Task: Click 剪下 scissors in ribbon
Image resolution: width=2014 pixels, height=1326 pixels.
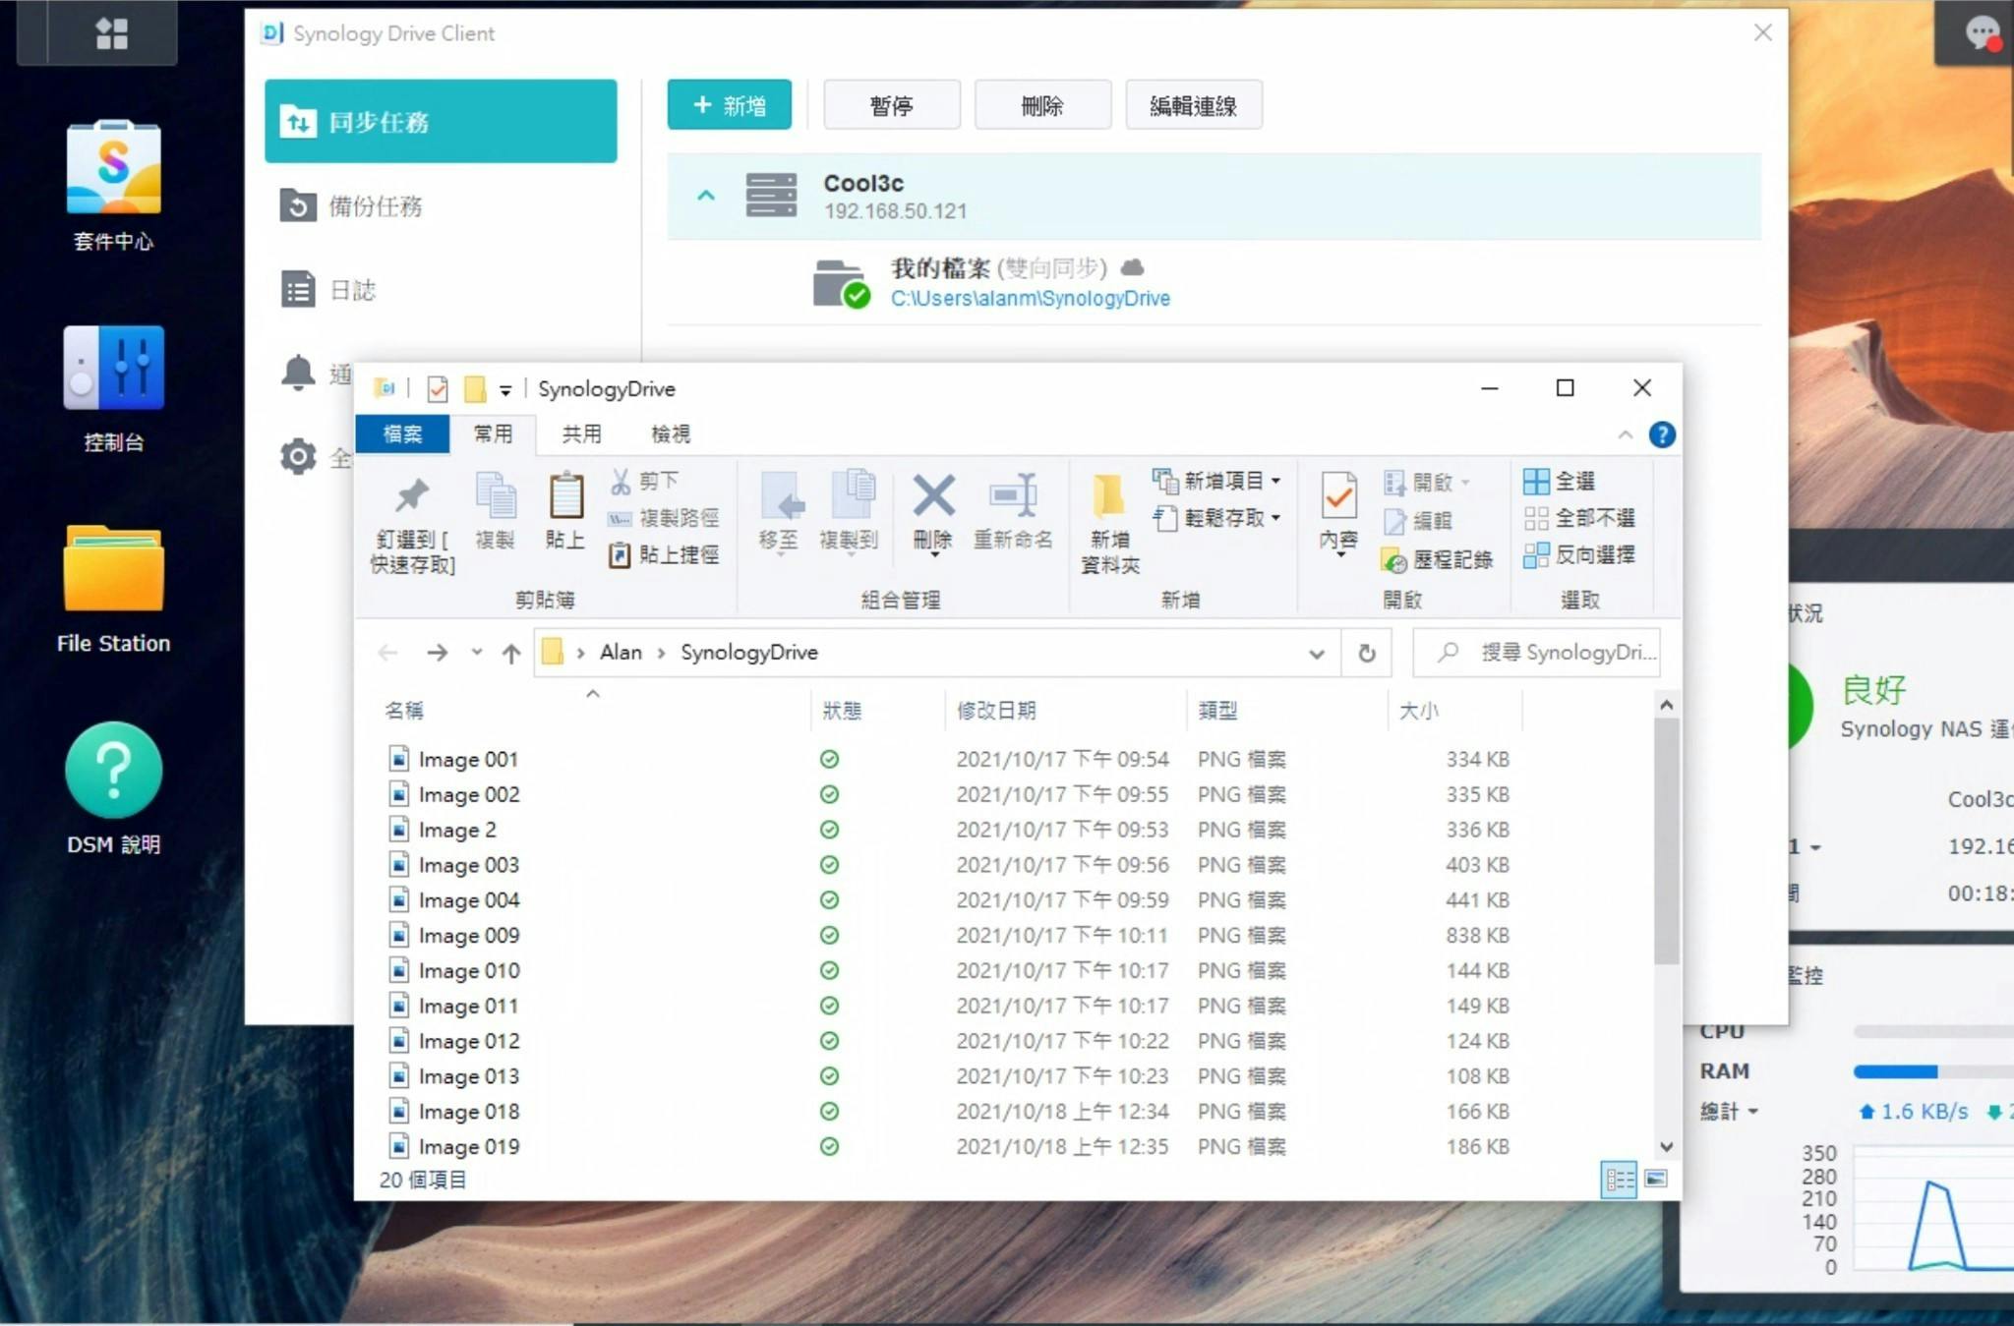Action: point(645,481)
